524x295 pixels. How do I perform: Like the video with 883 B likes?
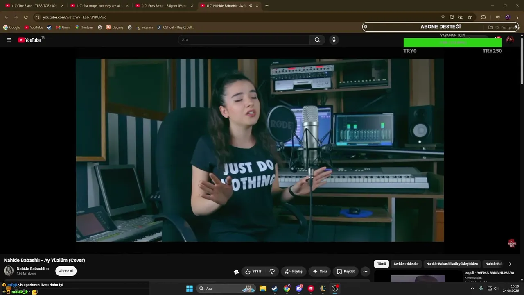253,271
